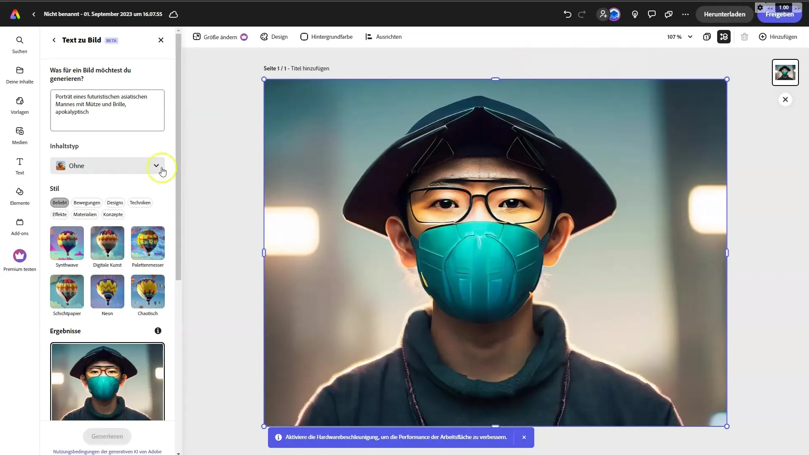Open Design in the toolbar
This screenshot has width=809, height=455.
(274, 37)
